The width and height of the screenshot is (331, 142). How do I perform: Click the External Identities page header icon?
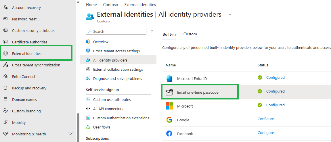point(90,16)
